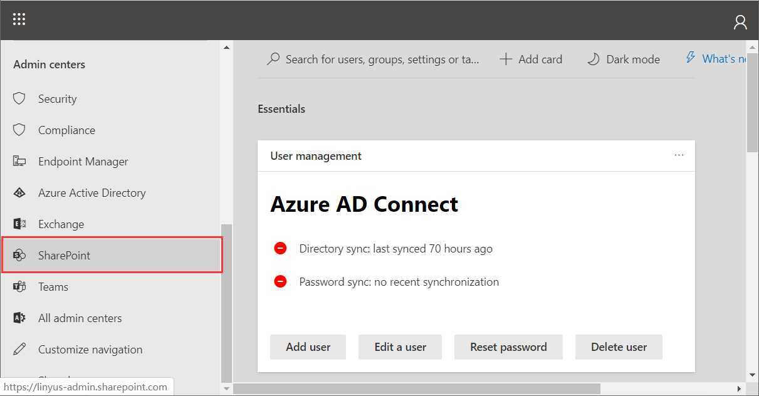Click the Compliance shield icon
The height and width of the screenshot is (396, 759).
coord(19,130)
